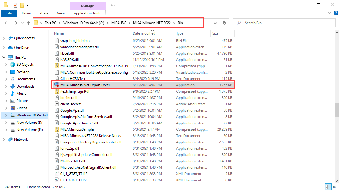
Task: Open the Share ribbon tab
Action: [x=44, y=13]
